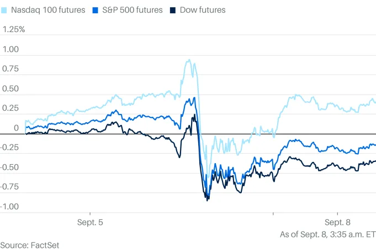The width and height of the screenshot is (376, 249).
Task: Click the 0.25 y-axis label
Action: 10,108
